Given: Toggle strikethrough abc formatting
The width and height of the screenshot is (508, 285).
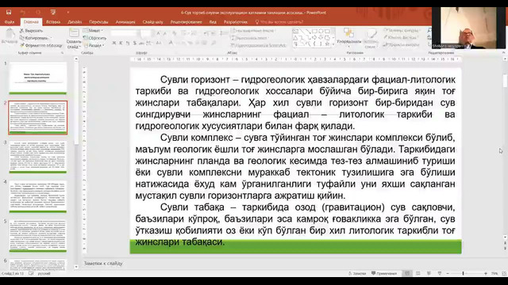Looking at the screenshot, I should click(141, 43).
